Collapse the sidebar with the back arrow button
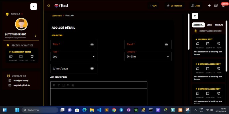229x114 pixels. click(34, 7)
